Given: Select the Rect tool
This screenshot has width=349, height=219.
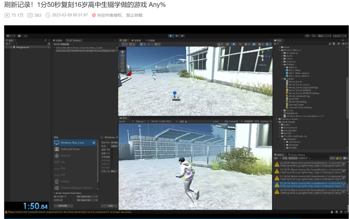Looking at the screenshot, I should click(x=122, y=67).
